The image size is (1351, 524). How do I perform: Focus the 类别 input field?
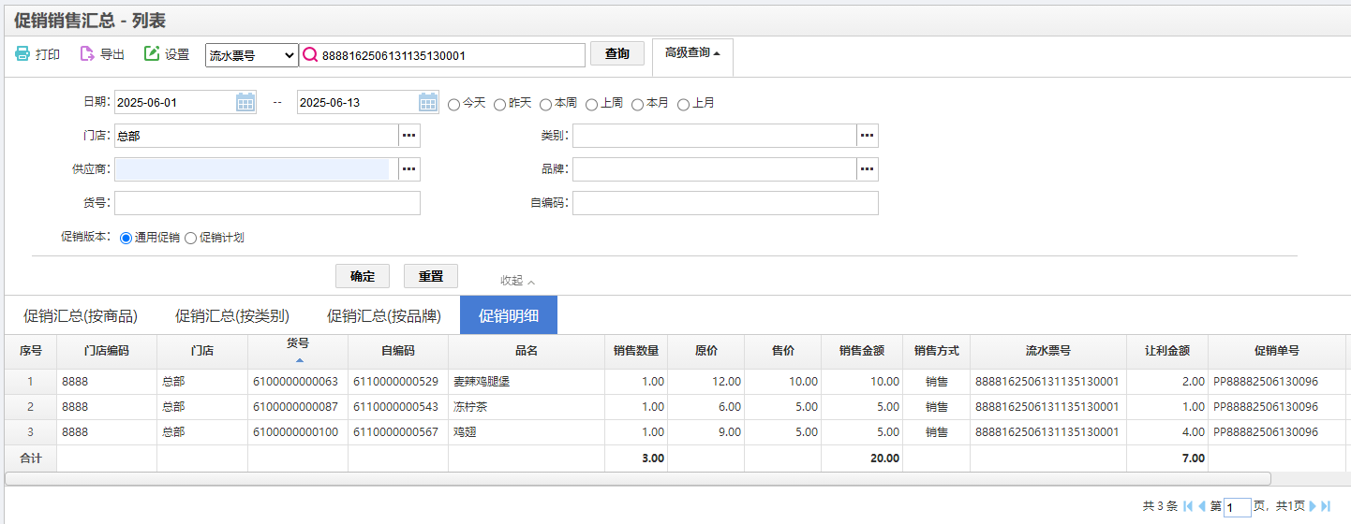tap(715, 136)
